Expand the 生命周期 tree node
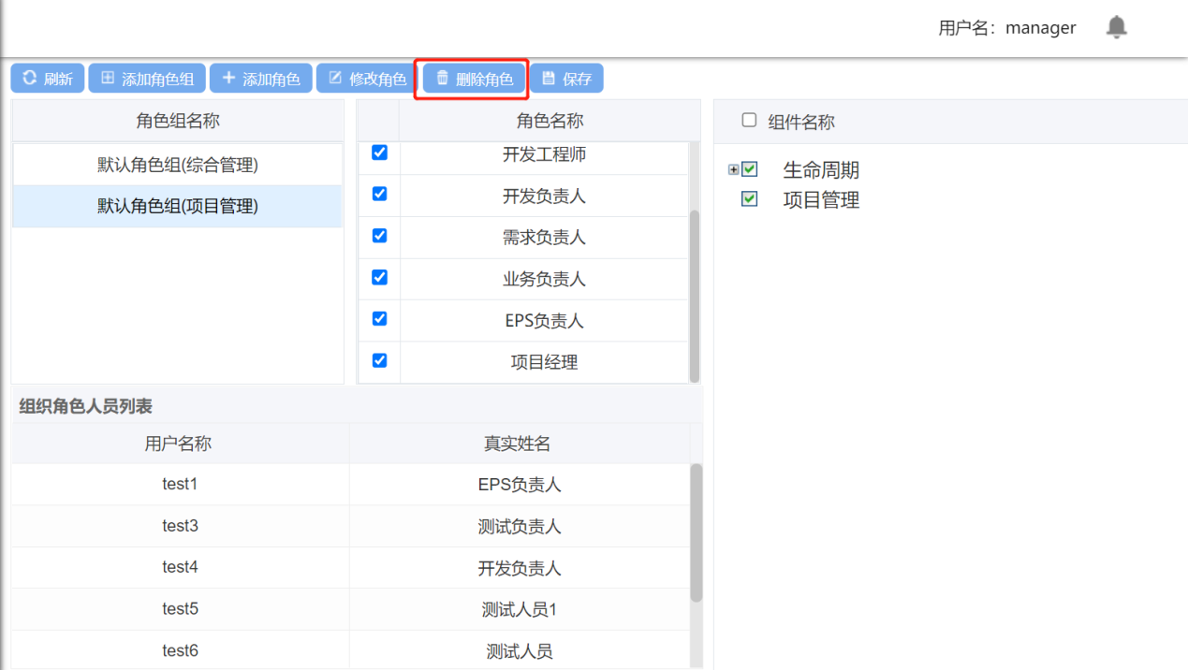The height and width of the screenshot is (670, 1188). (x=733, y=169)
